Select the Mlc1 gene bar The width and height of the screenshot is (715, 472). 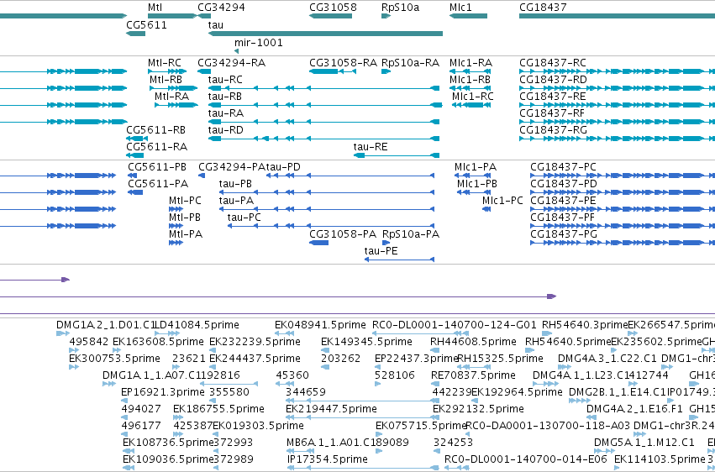[x=468, y=16]
